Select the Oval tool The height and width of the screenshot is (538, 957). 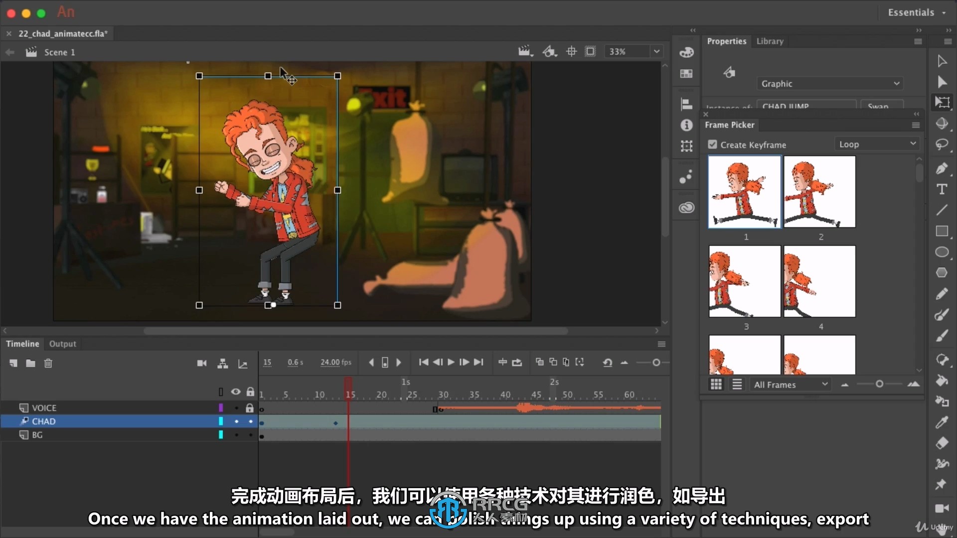coord(942,252)
